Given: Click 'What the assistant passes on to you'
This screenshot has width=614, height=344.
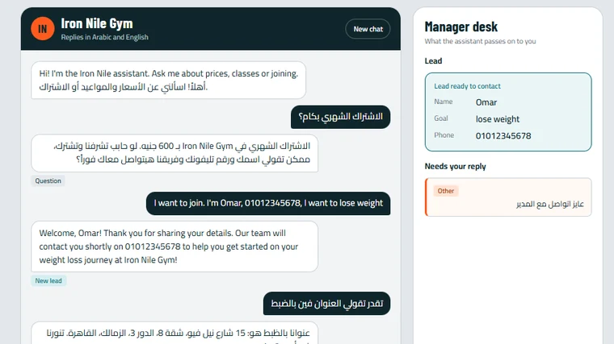Looking at the screenshot, I should click(x=480, y=41).
